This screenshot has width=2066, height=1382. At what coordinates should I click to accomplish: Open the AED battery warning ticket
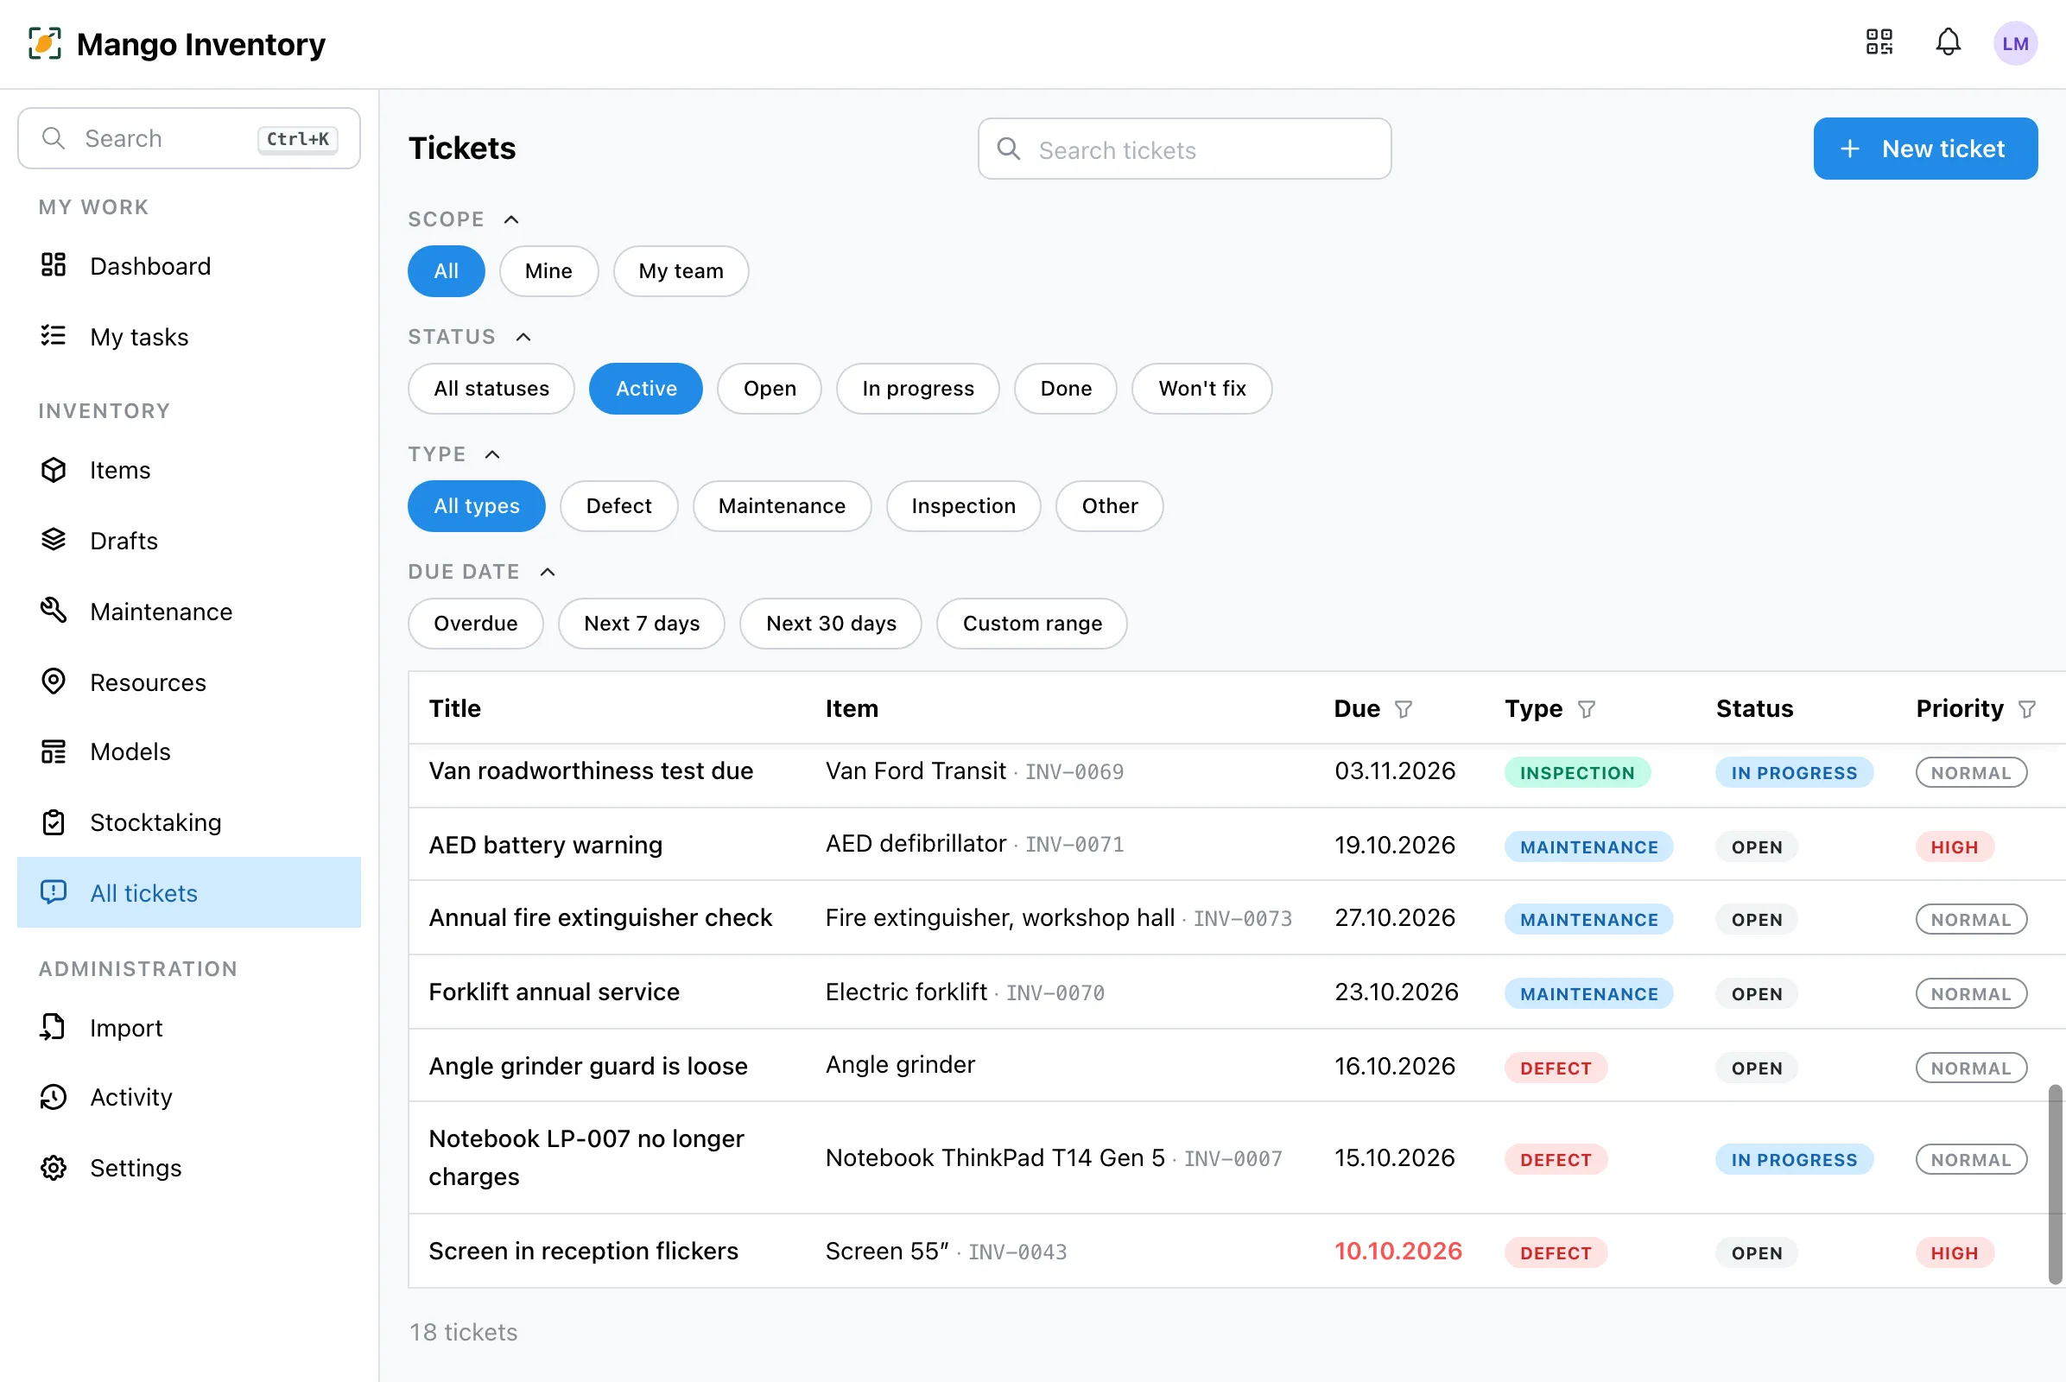pyautogui.click(x=545, y=845)
